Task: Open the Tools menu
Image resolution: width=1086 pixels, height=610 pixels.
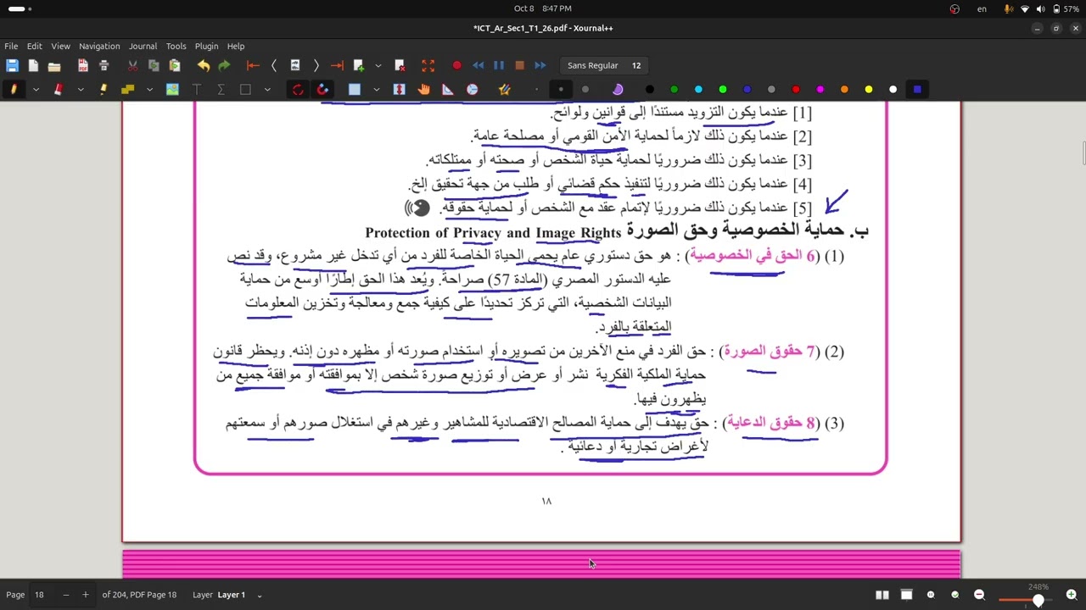Action: tap(176, 46)
